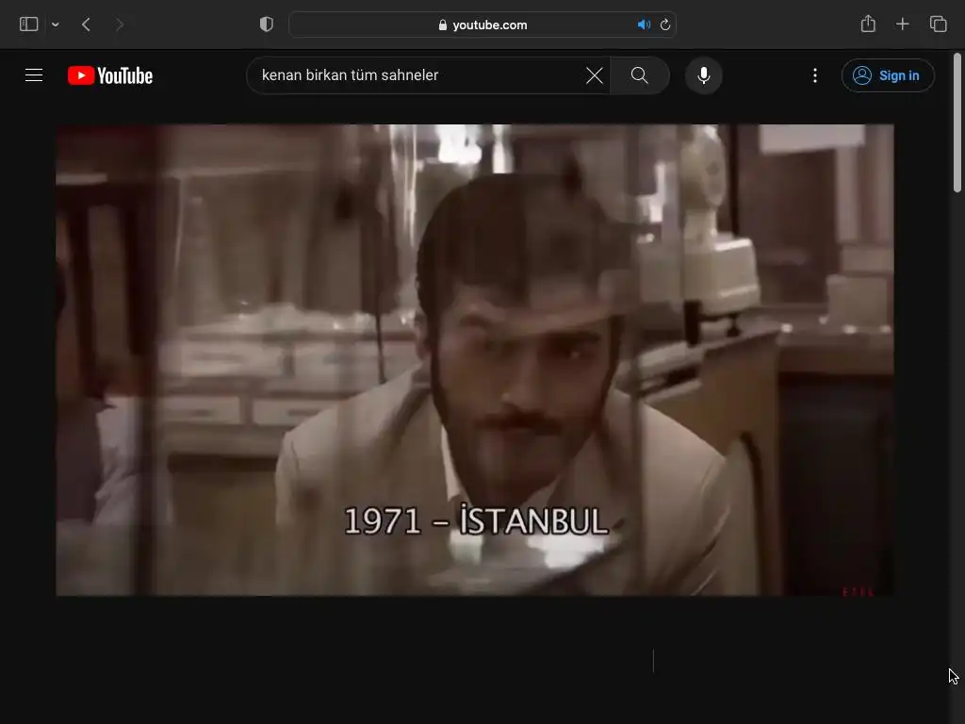965x724 pixels.
Task: Go back to the previous page
Action: pyautogui.click(x=86, y=25)
